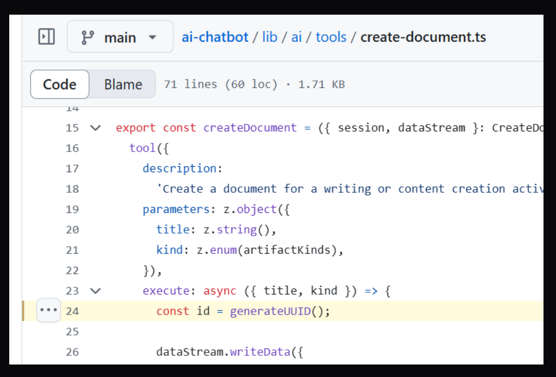Select line number 17
The height and width of the screenshot is (377, 556).
pyautogui.click(x=72, y=168)
